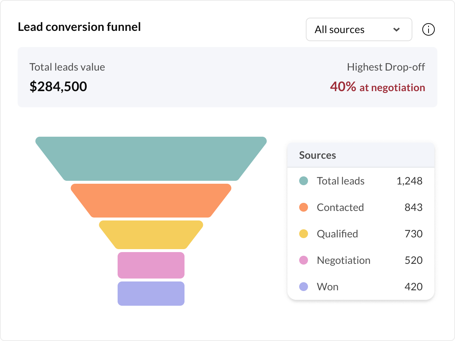Click the yellow Qualified legend dot
455x341 pixels.
click(303, 234)
